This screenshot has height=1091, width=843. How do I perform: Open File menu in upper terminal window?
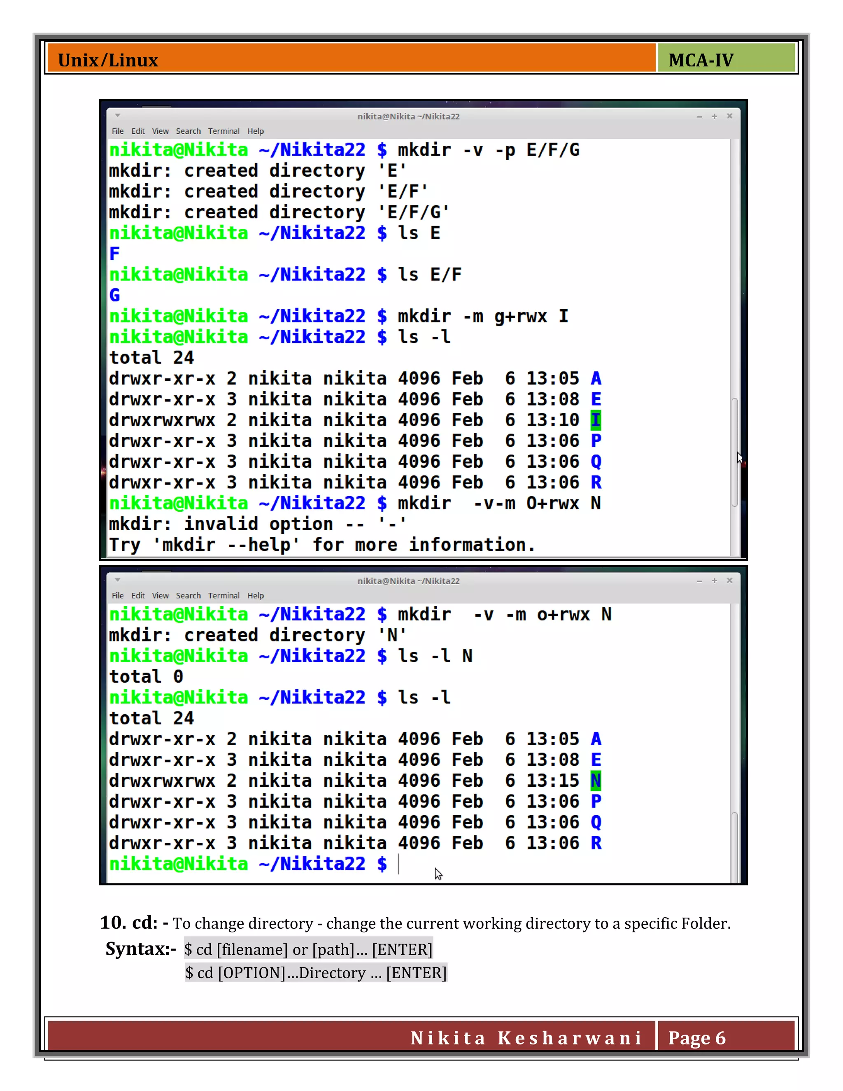click(x=118, y=131)
